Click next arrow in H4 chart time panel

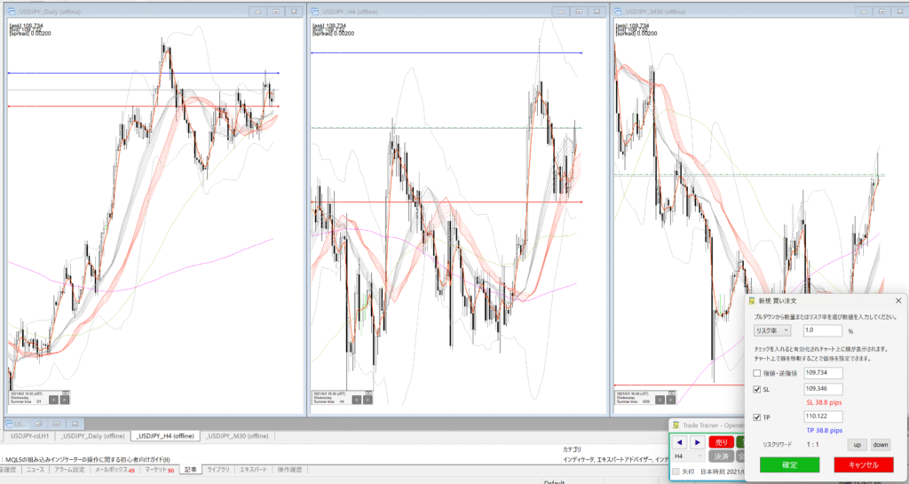point(368,400)
